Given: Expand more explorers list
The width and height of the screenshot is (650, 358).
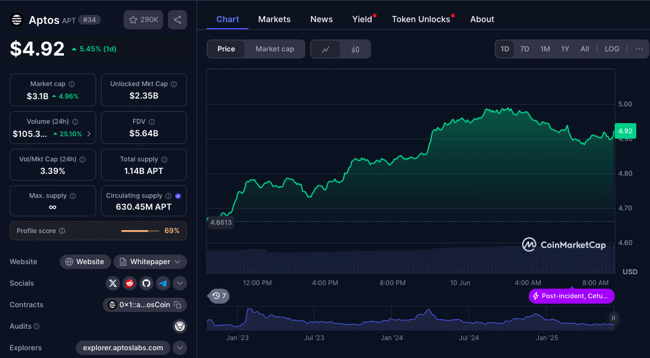Looking at the screenshot, I should (x=179, y=348).
